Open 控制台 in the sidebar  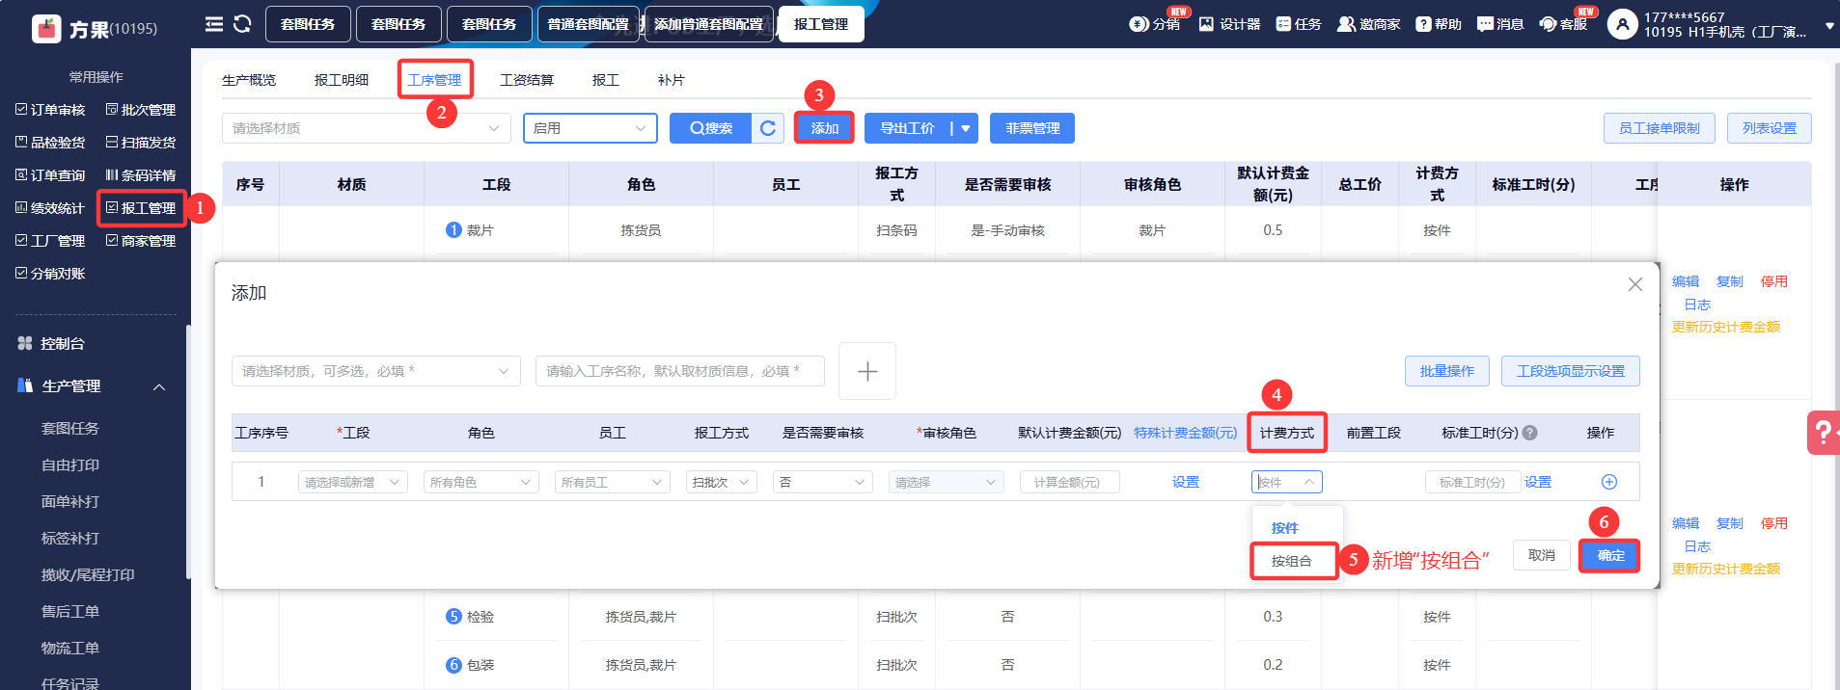click(52, 343)
